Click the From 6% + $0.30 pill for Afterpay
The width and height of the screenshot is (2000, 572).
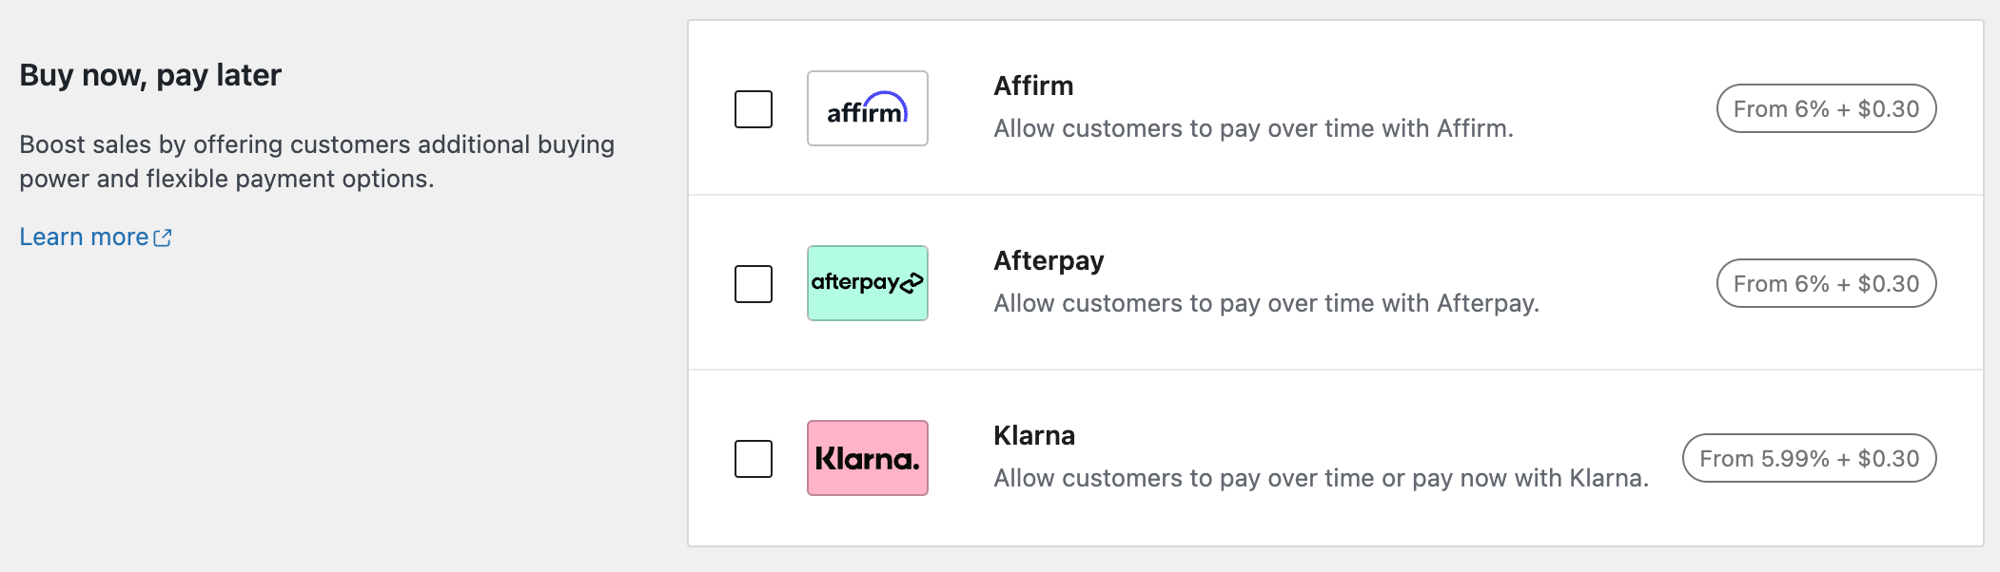(1825, 283)
